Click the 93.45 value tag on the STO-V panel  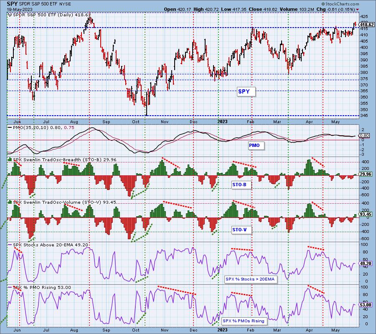pos(366,214)
